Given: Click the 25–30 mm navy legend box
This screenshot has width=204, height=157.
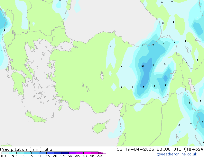Looking at the screenshot, I should tap(65, 153).
